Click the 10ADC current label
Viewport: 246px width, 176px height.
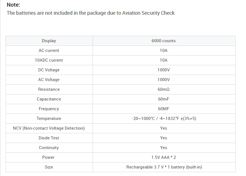(49, 60)
